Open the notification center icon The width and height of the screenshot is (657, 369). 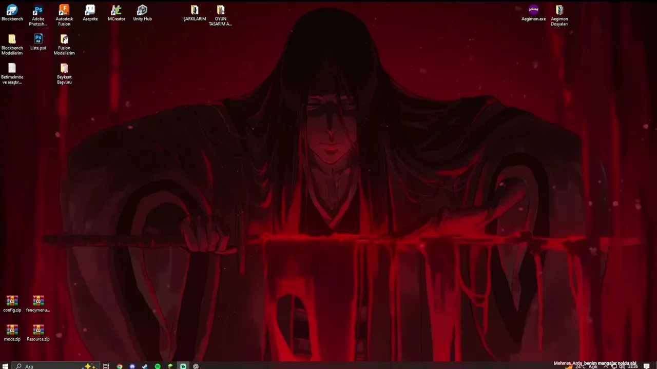pyautogui.click(x=647, y=366)
